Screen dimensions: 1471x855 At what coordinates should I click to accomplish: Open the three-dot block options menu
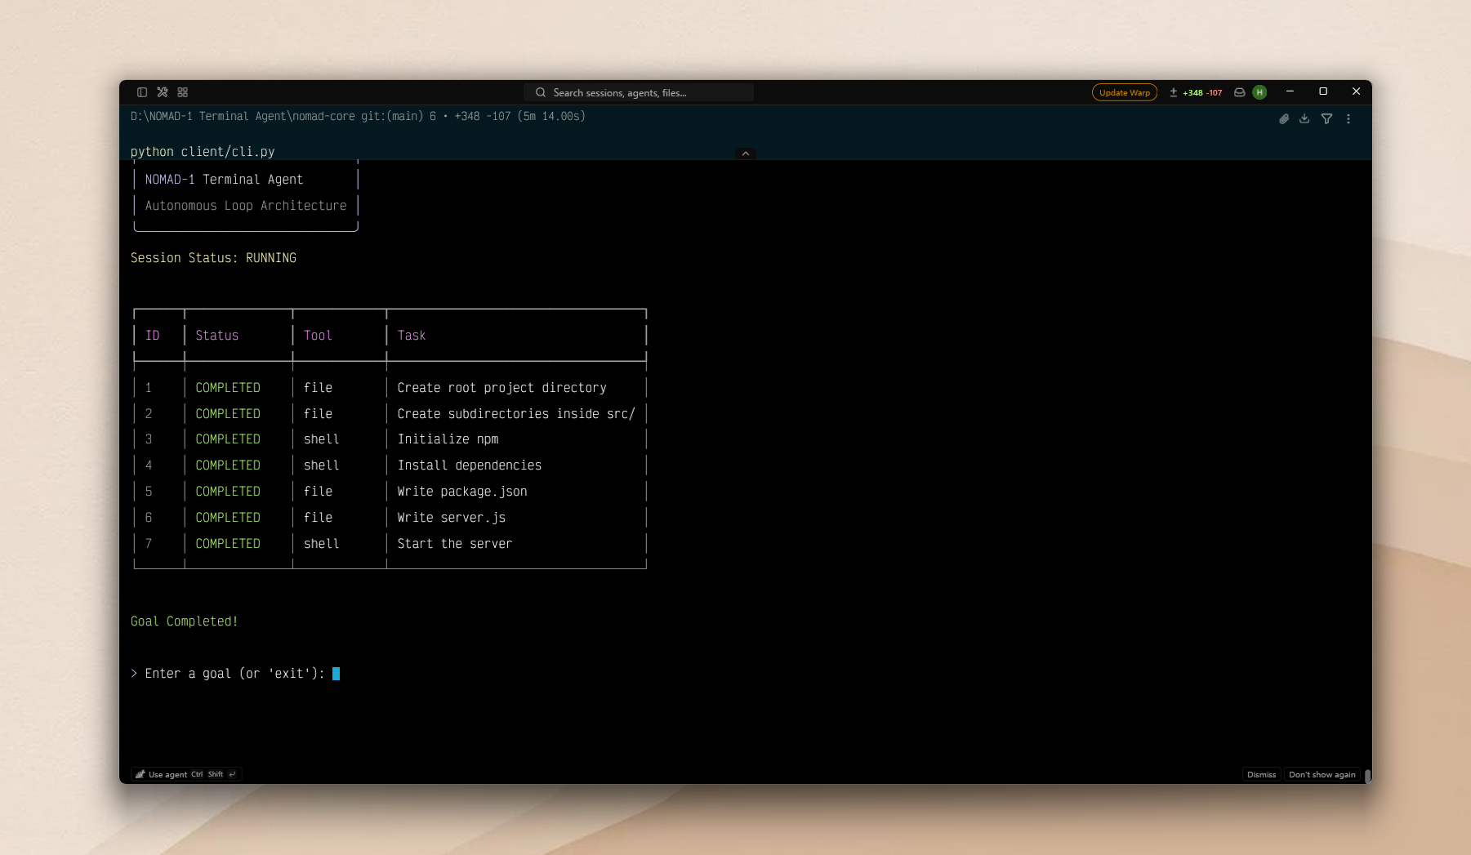(x=1348, y=119)
